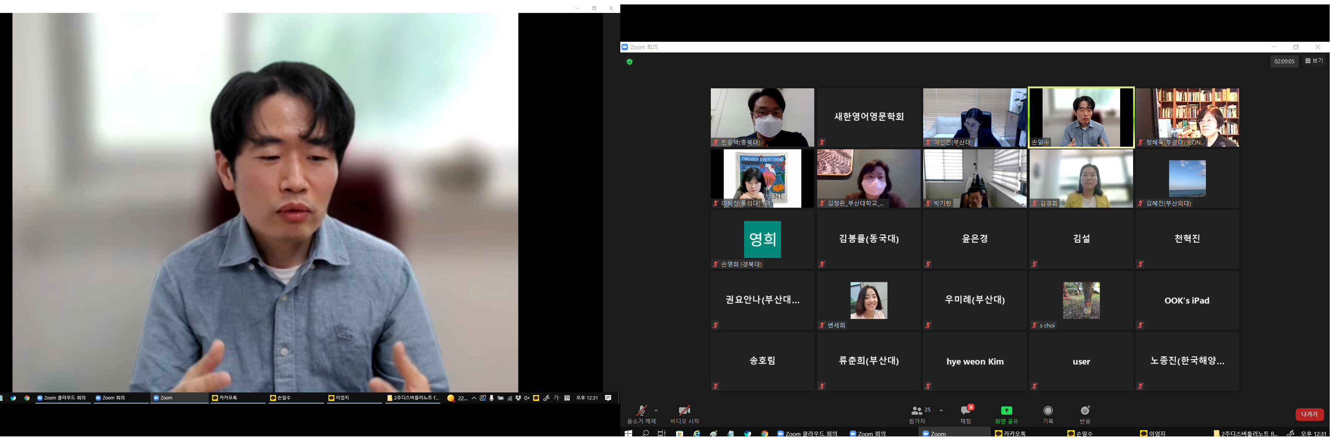Click taskbar search magnifier icon
This screenshot has height=439, width=1330.
[645, 433]
